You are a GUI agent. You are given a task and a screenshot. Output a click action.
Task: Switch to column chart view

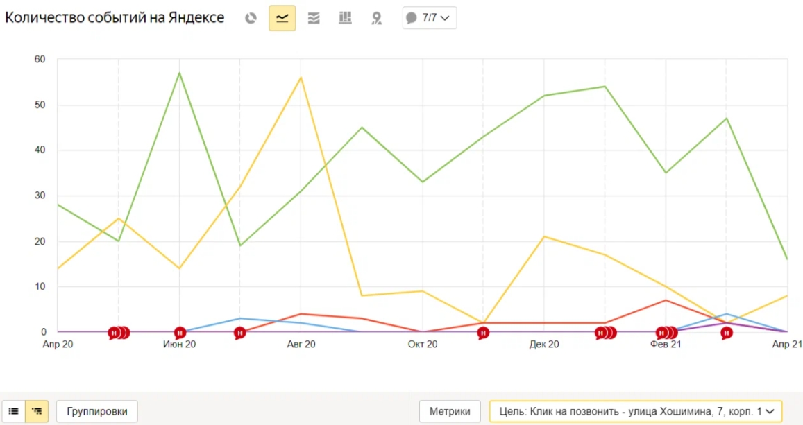point(345,19)
